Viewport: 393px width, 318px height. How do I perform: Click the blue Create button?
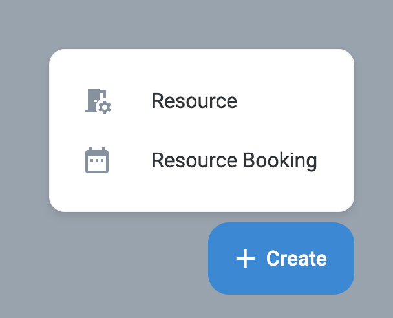pos(281,259)
